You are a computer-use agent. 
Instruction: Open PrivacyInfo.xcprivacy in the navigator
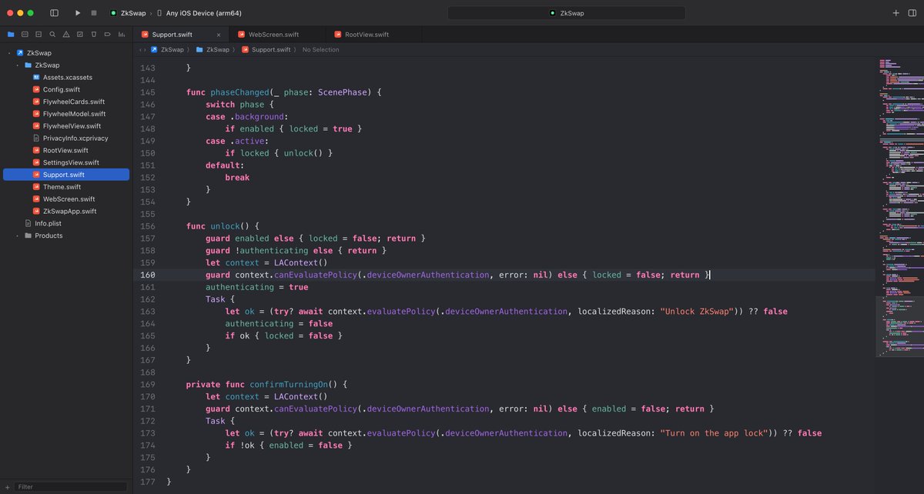(66, 138)
